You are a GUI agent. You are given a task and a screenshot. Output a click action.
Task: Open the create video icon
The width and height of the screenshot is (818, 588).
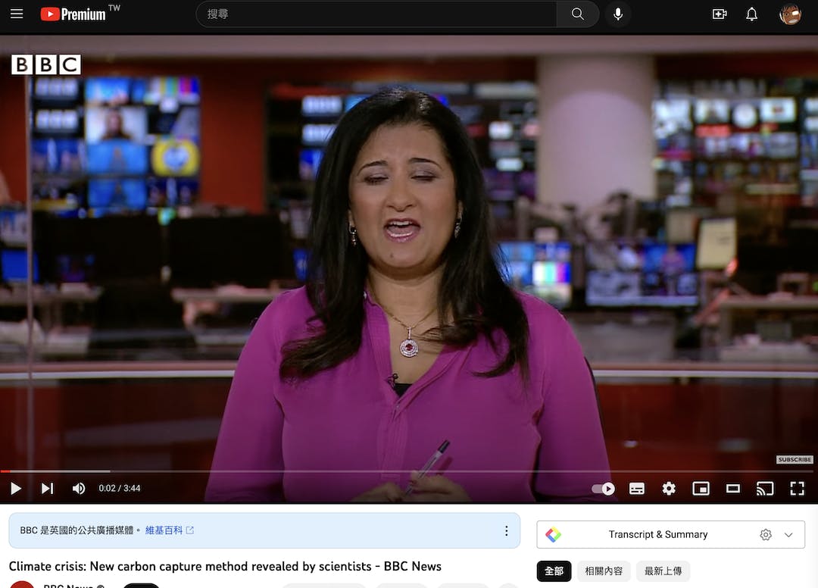pyautogui.click(x=720, y=14)
